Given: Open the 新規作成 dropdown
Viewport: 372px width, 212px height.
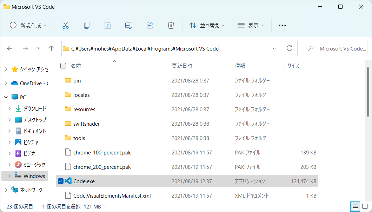Looking at the screenshot, I should 28,25.
